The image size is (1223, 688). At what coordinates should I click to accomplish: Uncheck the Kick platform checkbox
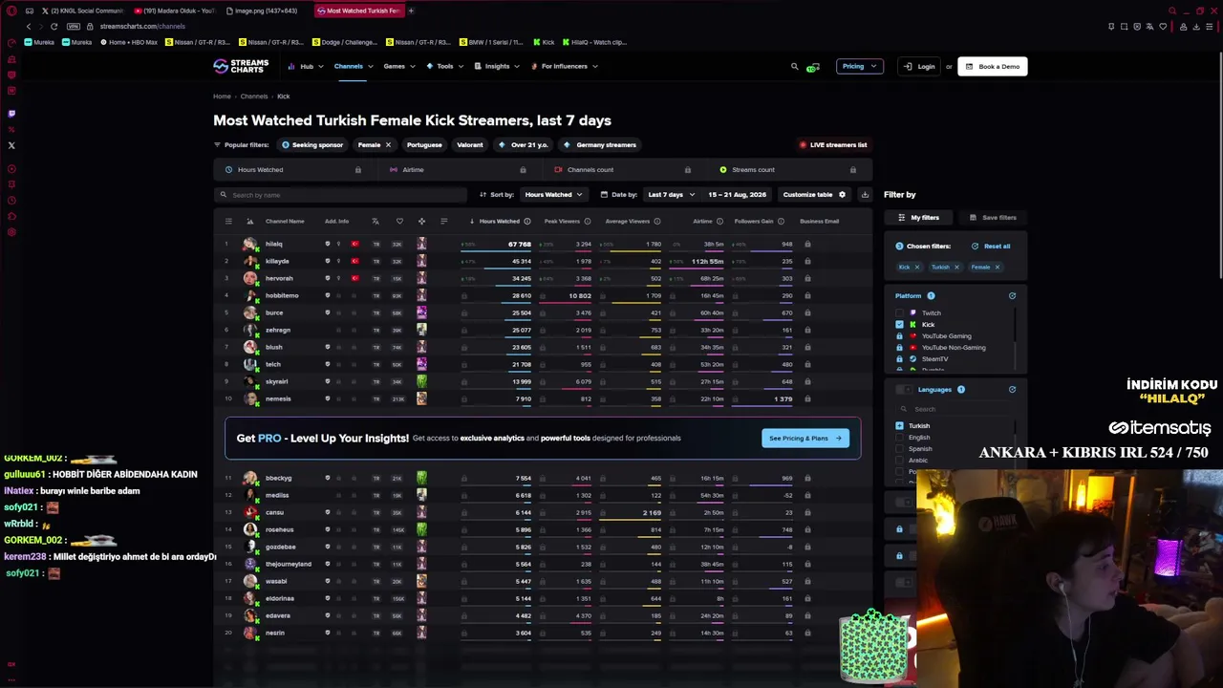pos(899,325)
